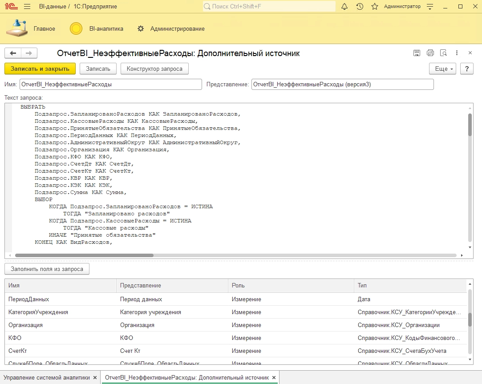
Task: Click the save floppy disk icon
Action: point(417,53)
